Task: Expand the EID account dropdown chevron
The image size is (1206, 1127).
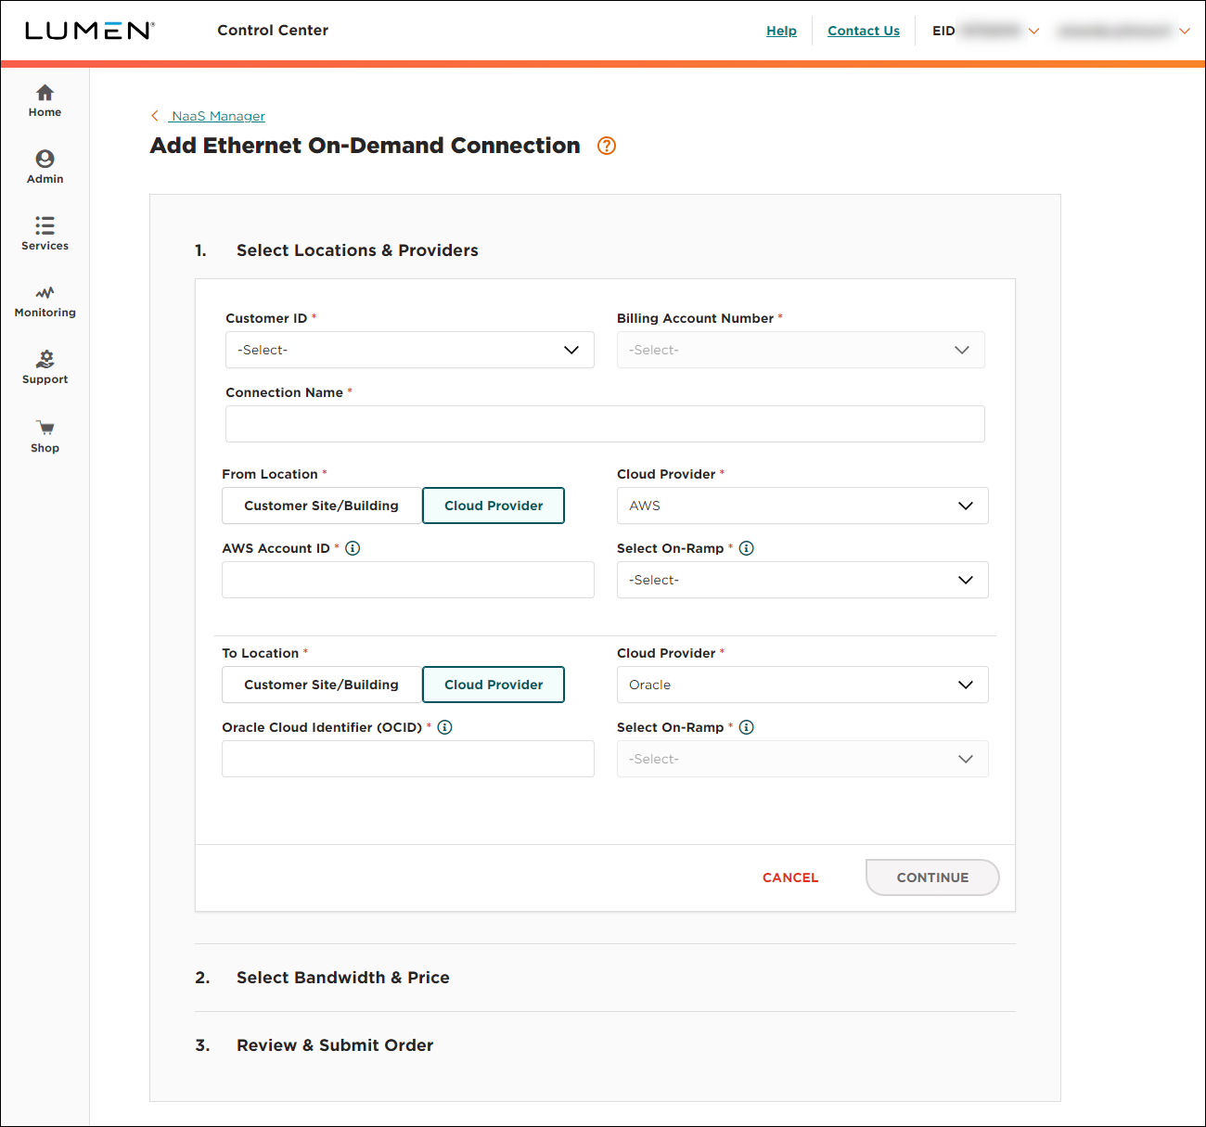Action: coord(1034,31)
